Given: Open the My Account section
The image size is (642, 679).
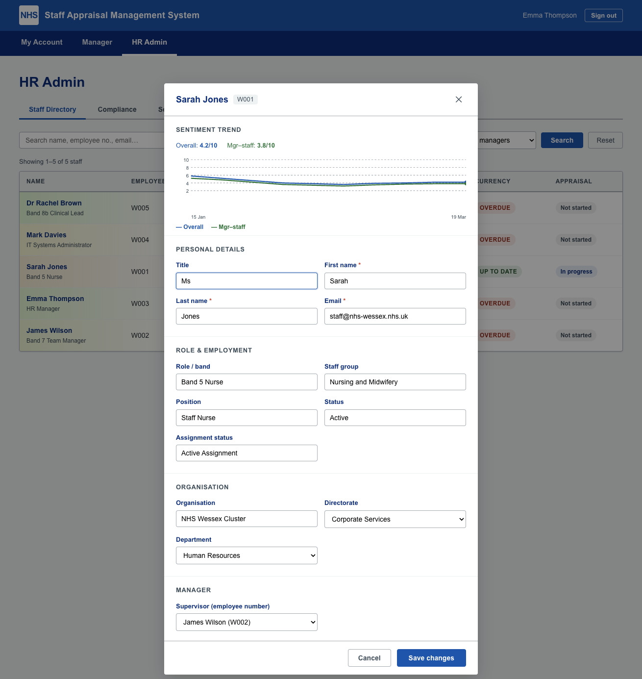Looking at the screenshot, I should click(41, 43).
